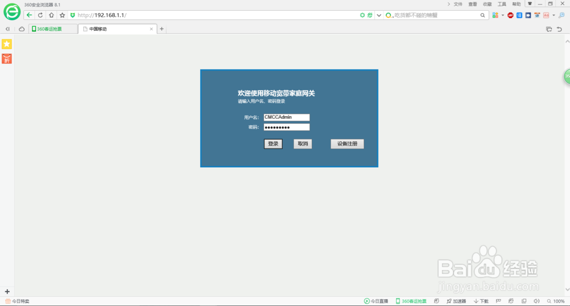Click the cloud icon in tab bar
Screen dimensions: 570x306
[x=22, y=29]
